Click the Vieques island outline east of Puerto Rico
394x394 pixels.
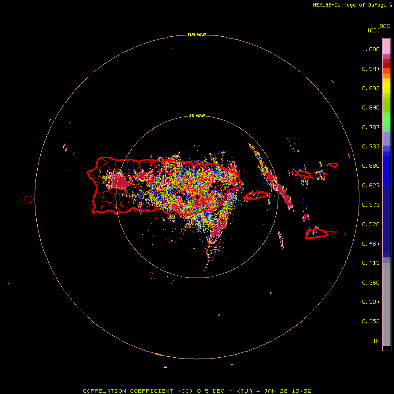pyautogui.click(x=256, y=196)
